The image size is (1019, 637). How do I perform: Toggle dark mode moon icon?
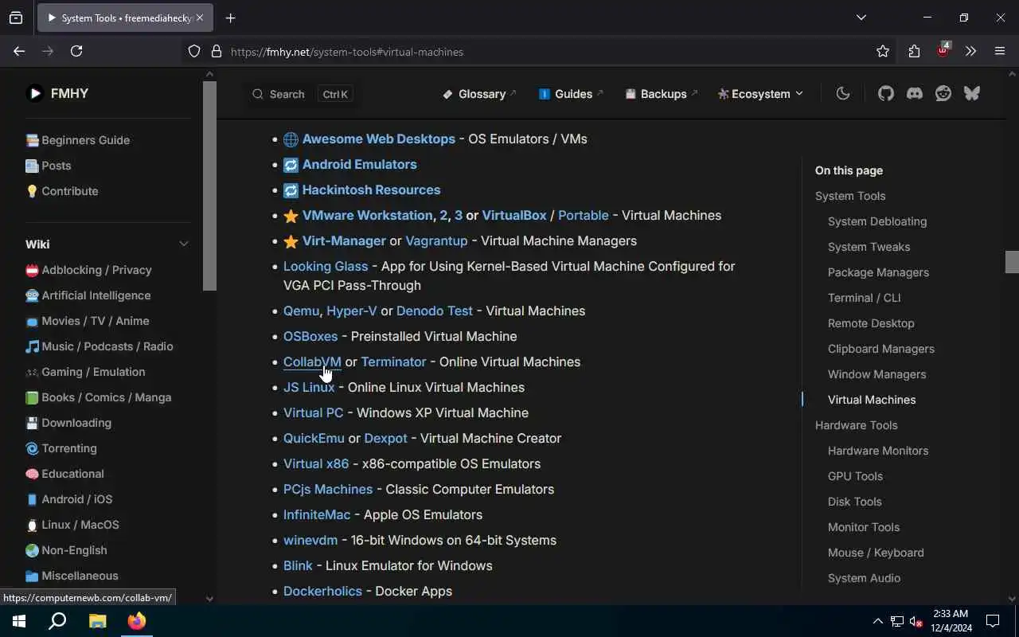pos(843,93)
